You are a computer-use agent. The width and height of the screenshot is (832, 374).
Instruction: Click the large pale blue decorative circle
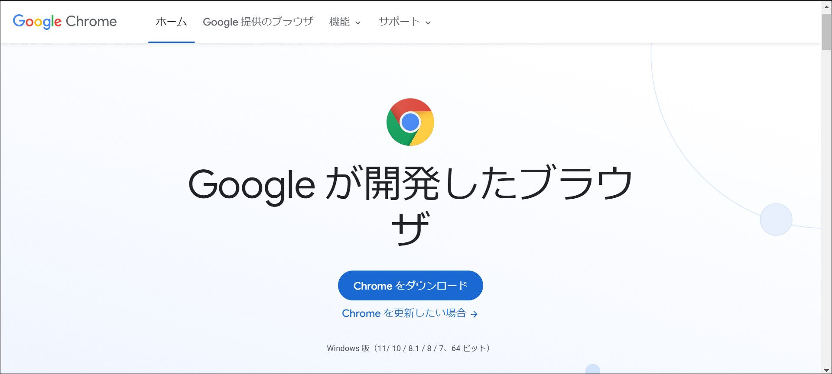click(x=776, y=219)
